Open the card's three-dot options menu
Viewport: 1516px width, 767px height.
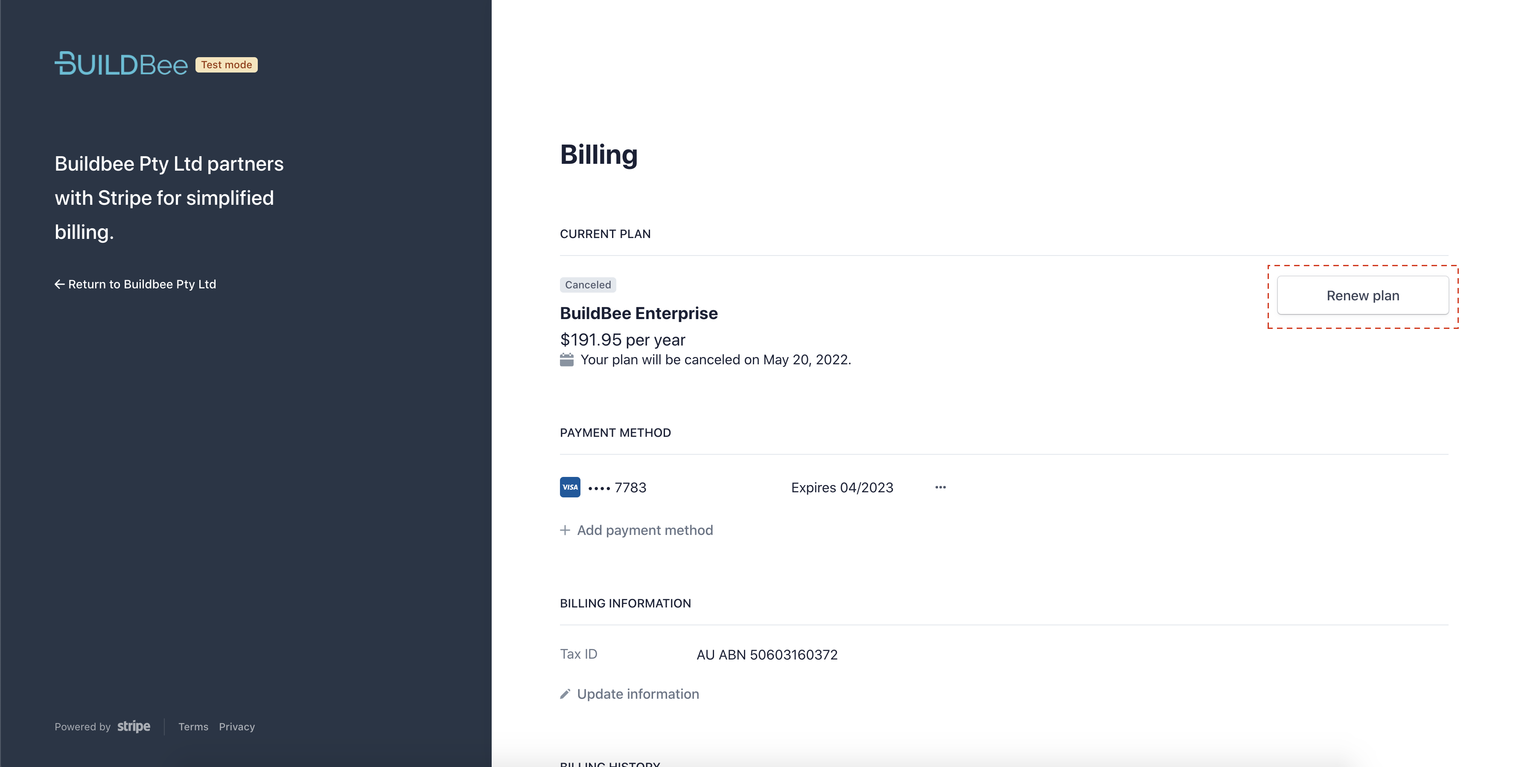(940, 487)
